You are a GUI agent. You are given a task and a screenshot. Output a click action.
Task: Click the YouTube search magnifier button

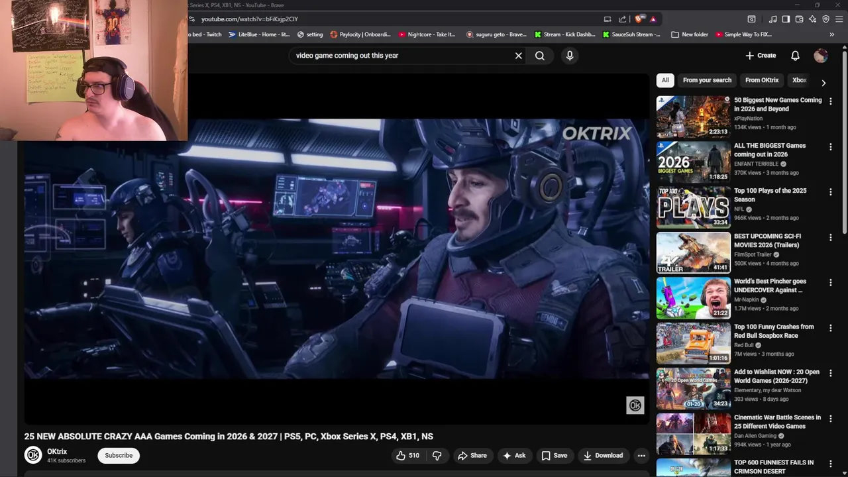tap(540, 56)
